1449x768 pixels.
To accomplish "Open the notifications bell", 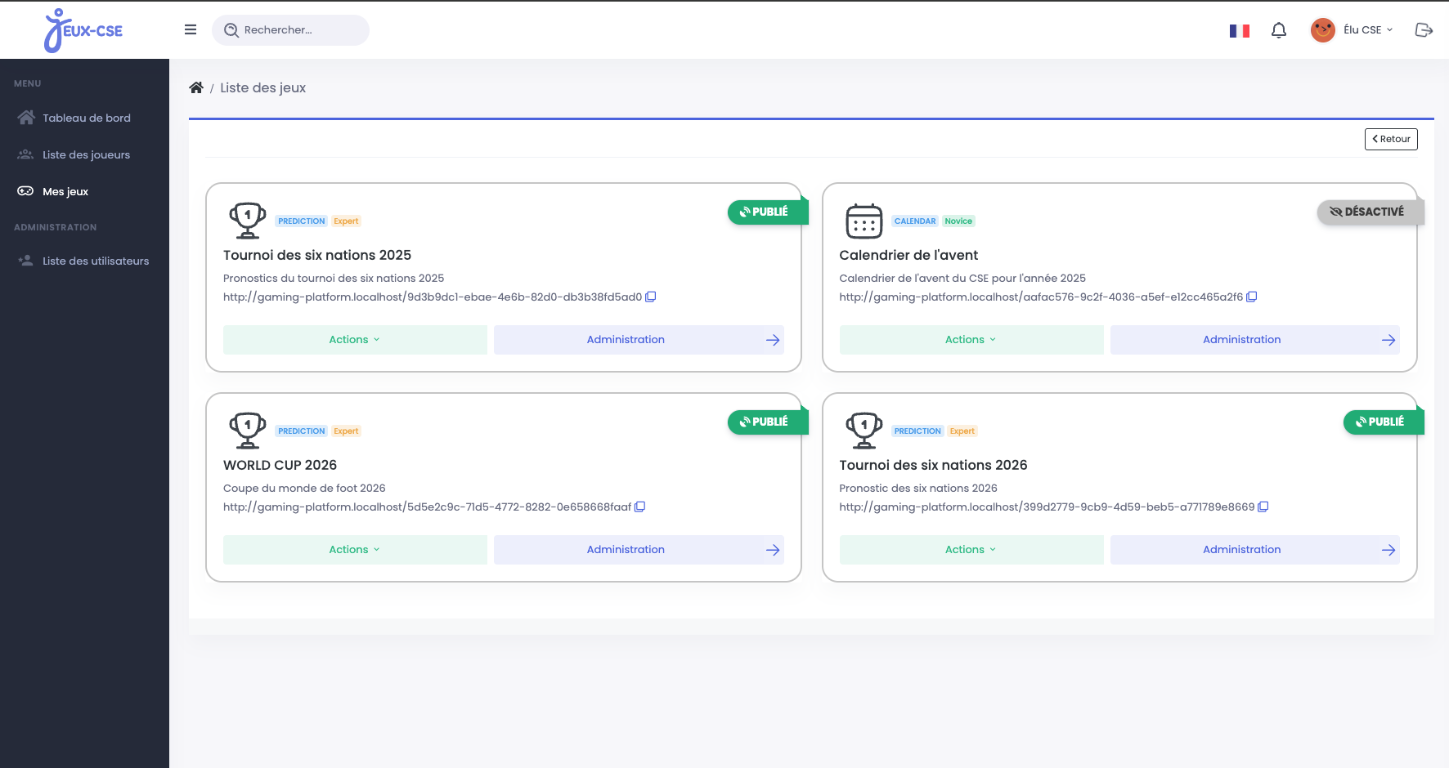I will 1279,30.
